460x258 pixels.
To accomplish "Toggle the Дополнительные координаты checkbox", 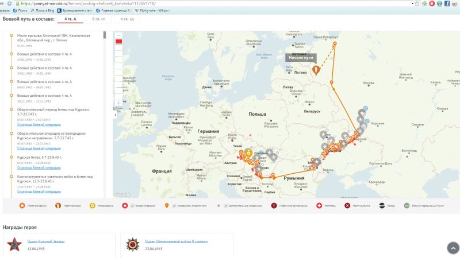I will pos(225,206).
